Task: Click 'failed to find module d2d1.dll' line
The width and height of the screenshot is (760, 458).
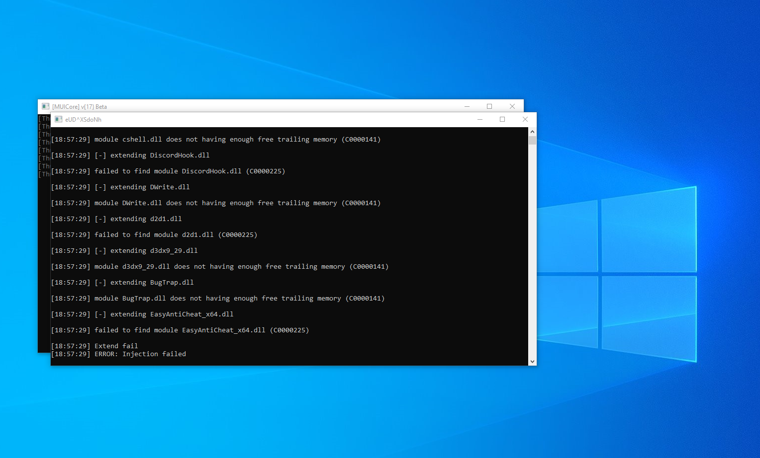Action: [154, 235]
